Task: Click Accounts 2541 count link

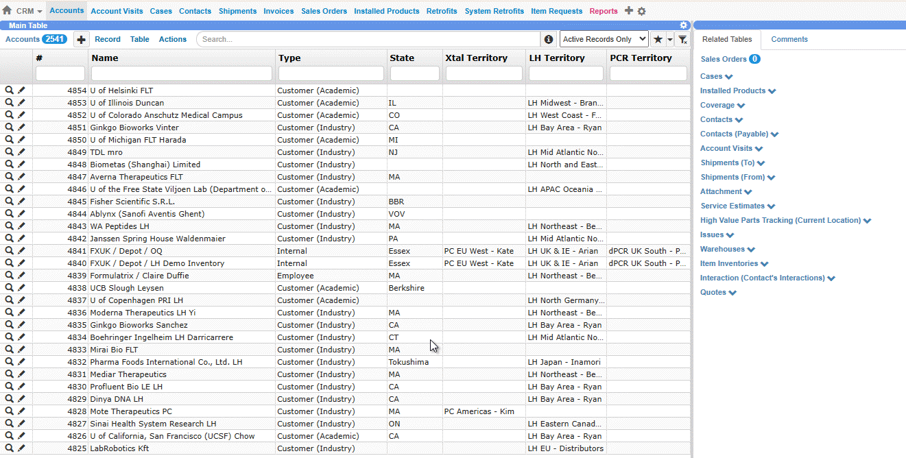Action: [36, 40]
